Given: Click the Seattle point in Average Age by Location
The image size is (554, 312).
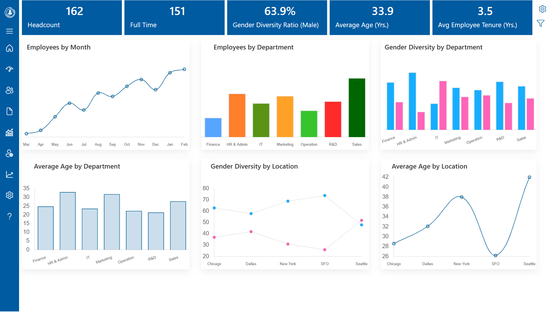Looking at the screenshot, I should pos(529,177).
